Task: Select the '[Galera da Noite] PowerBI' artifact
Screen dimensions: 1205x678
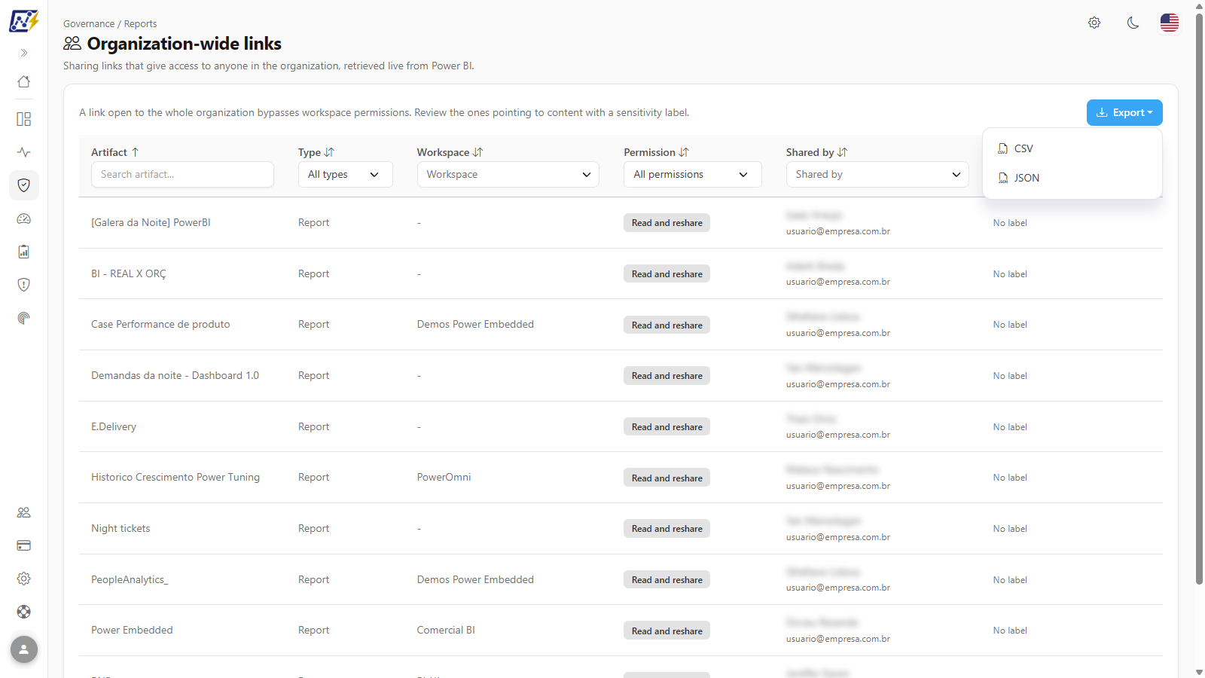Action: tap(151, 222)
